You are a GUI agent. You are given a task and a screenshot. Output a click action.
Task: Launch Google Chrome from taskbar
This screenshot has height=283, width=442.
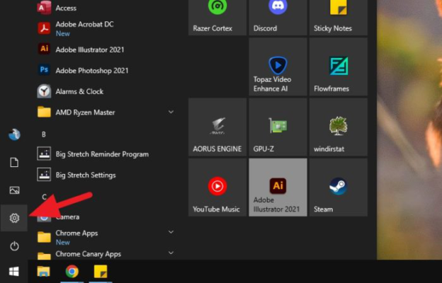click(72, 272)
